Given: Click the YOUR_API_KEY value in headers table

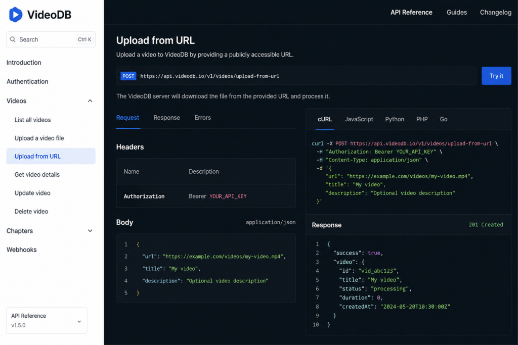Looking at the screenshot, I should [x=228, y=196].
